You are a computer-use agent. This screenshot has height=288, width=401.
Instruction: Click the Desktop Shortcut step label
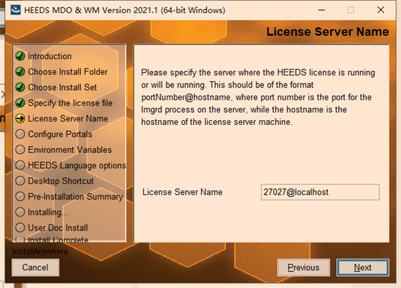point(61,181)
